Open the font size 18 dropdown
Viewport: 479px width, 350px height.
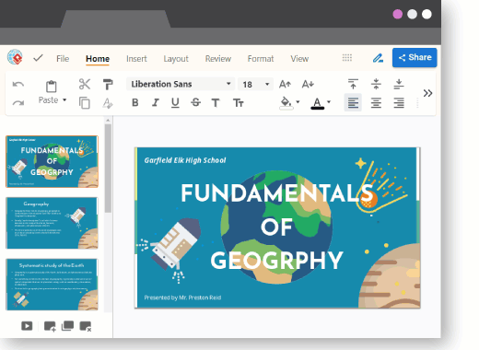coord(255,84)
